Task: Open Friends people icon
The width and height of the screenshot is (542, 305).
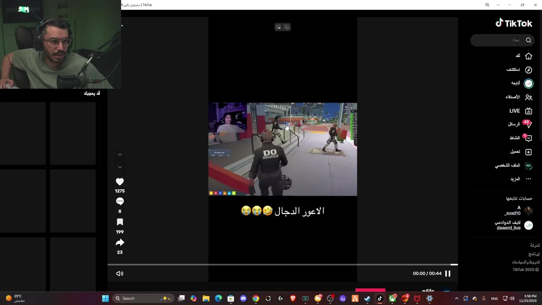Action: tap(528, 97)
